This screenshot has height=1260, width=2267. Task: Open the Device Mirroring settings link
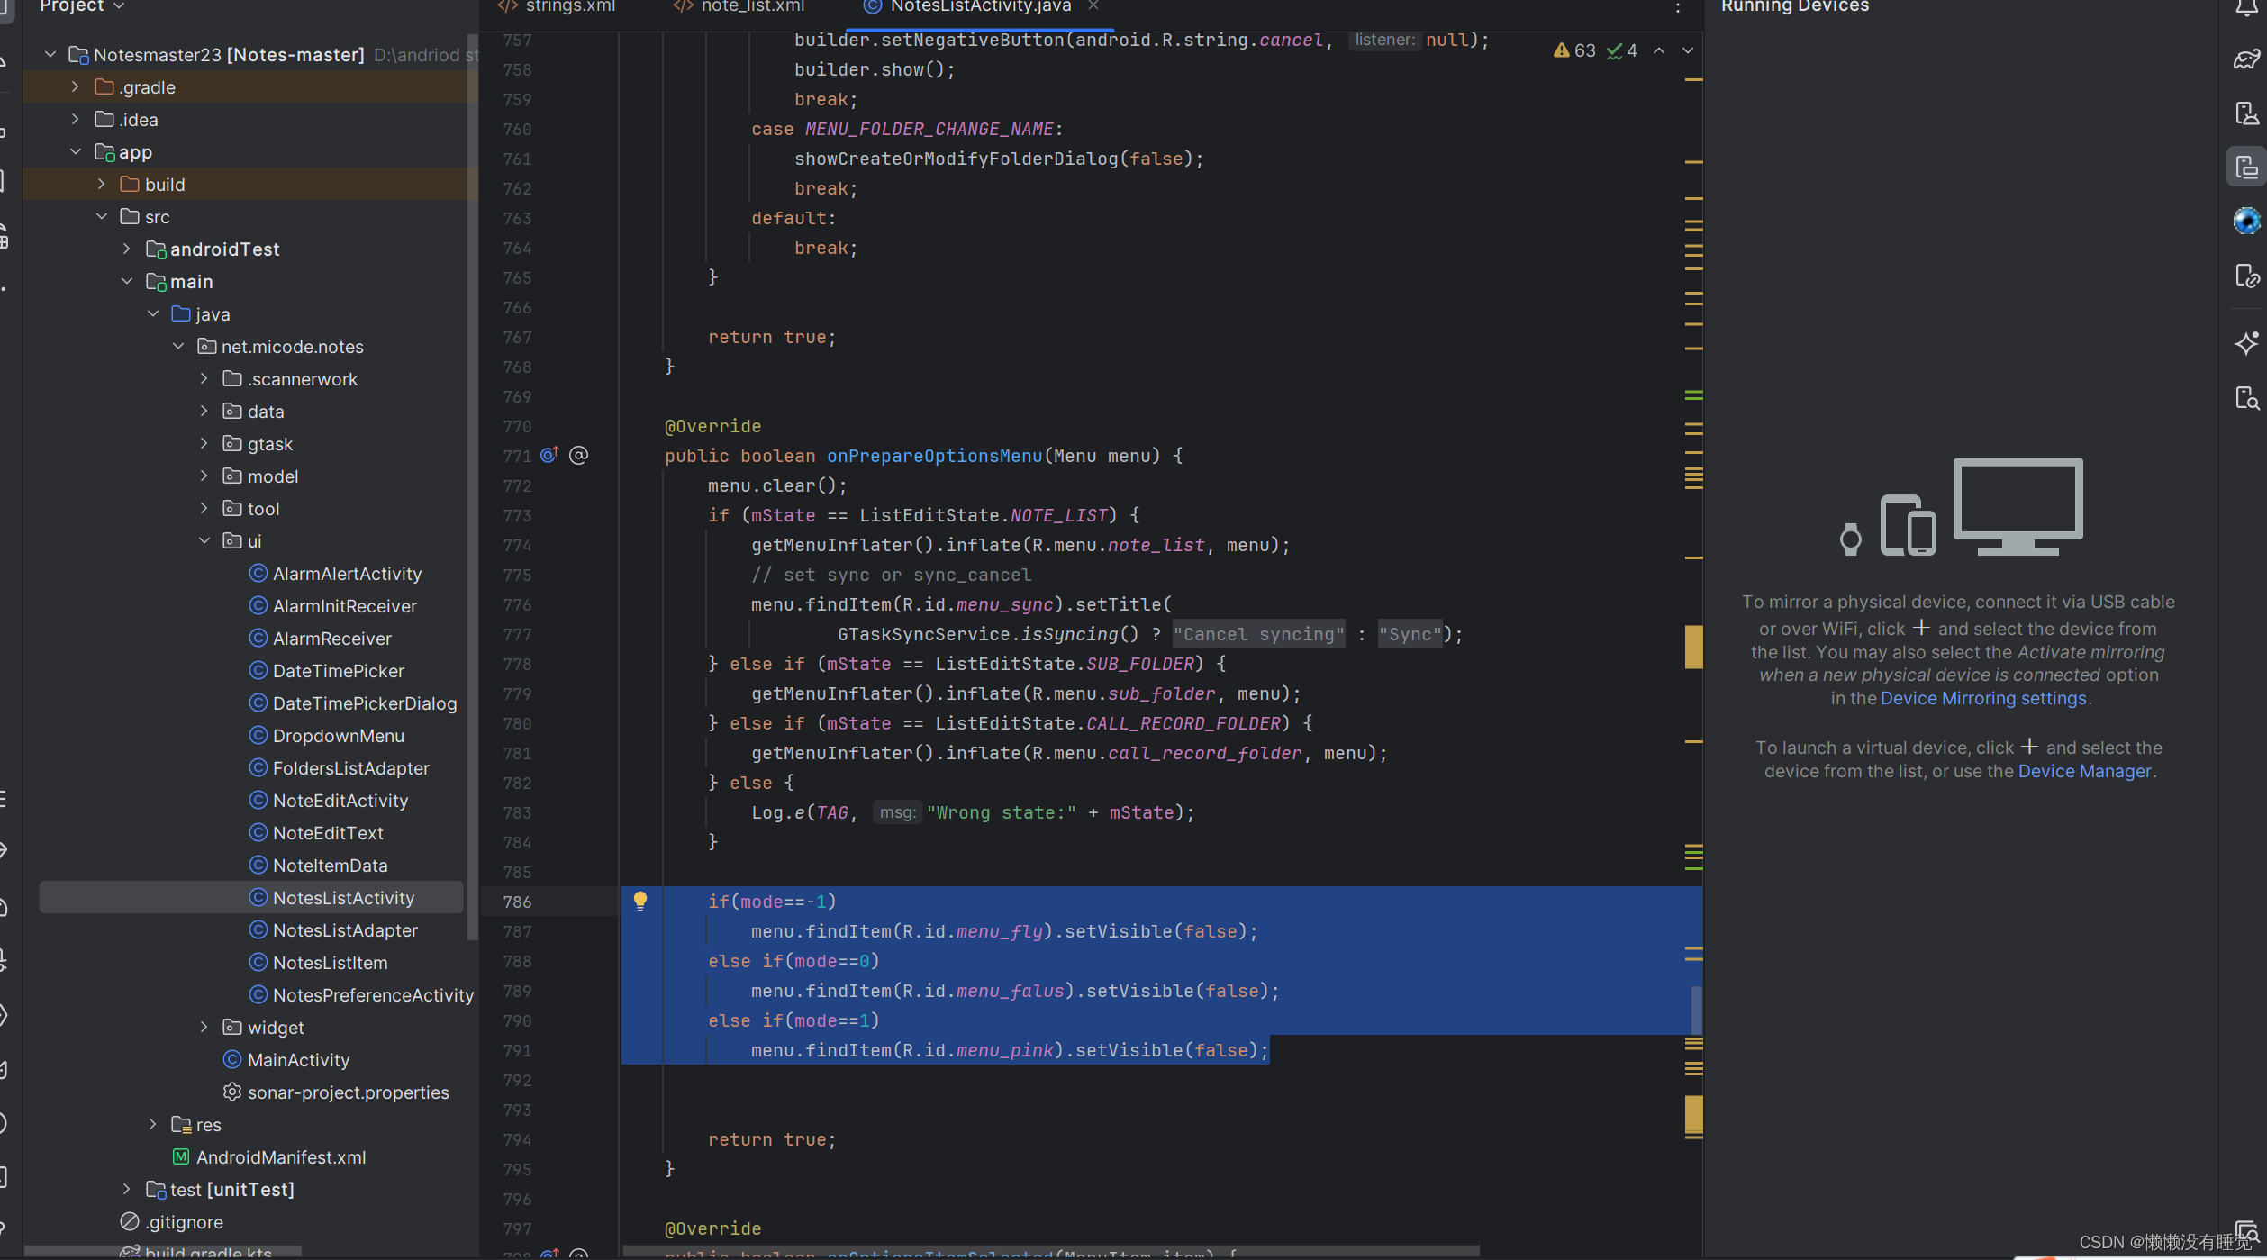[x=1982, y=698]
